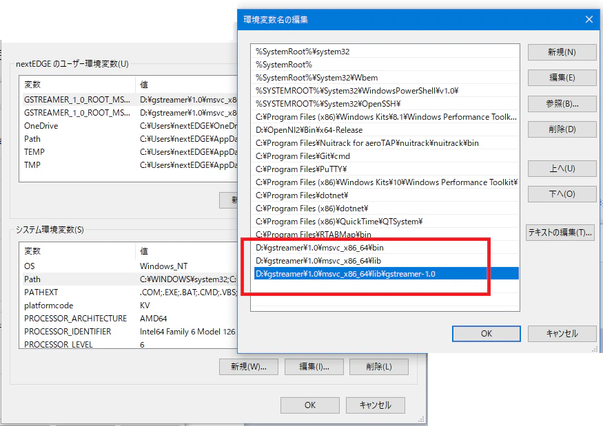This screenshot has height=426, width=603.
Task: Click the テキストの編集(T)... button
Action: click(560, 233)
